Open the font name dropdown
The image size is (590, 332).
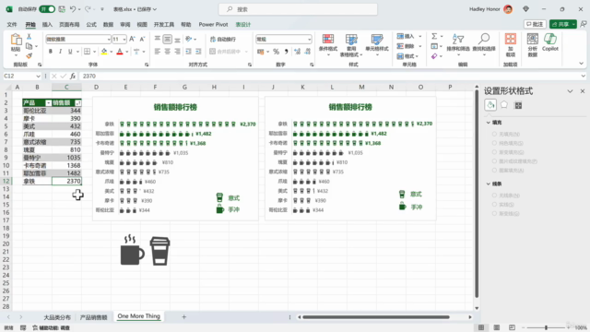[x=109, y=39]
